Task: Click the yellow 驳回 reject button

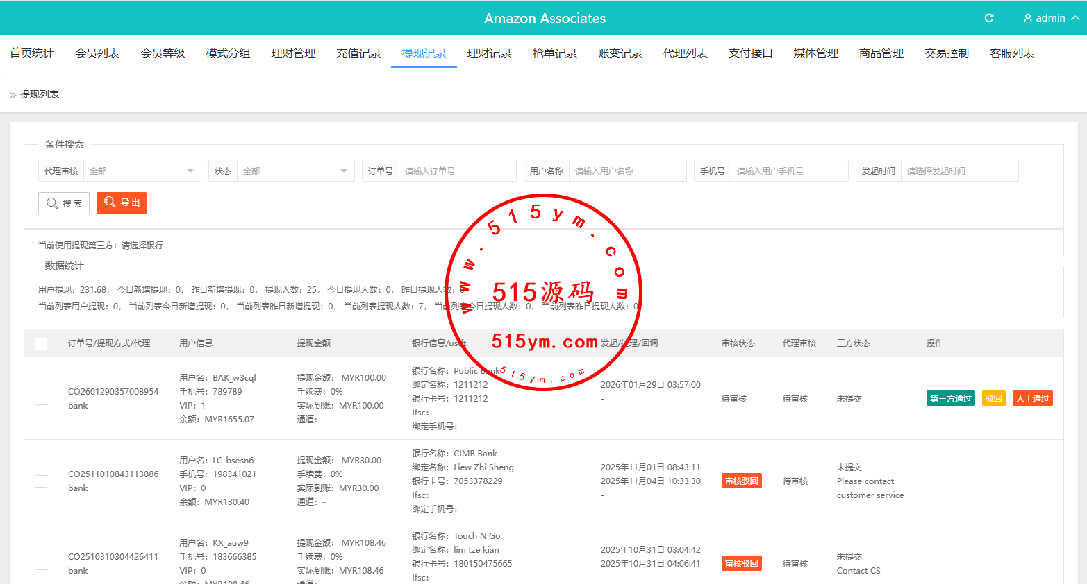Action: point(993,399)
